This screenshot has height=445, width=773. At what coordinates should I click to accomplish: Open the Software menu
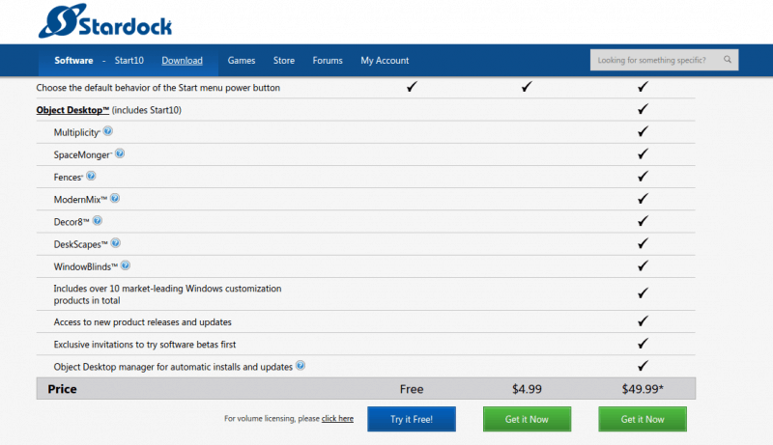[x=73, y=61]
